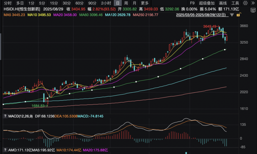Open the chart settings gear icon
This screenshot has height=154, width=257.
point(245,3)
